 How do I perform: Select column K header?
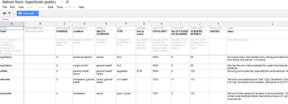click(x=218, y=24)
